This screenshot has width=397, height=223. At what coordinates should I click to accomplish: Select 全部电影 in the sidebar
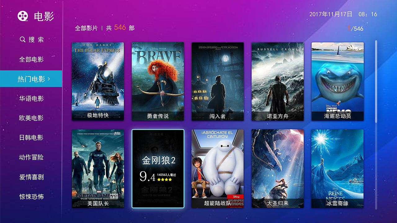click(31, 59)
